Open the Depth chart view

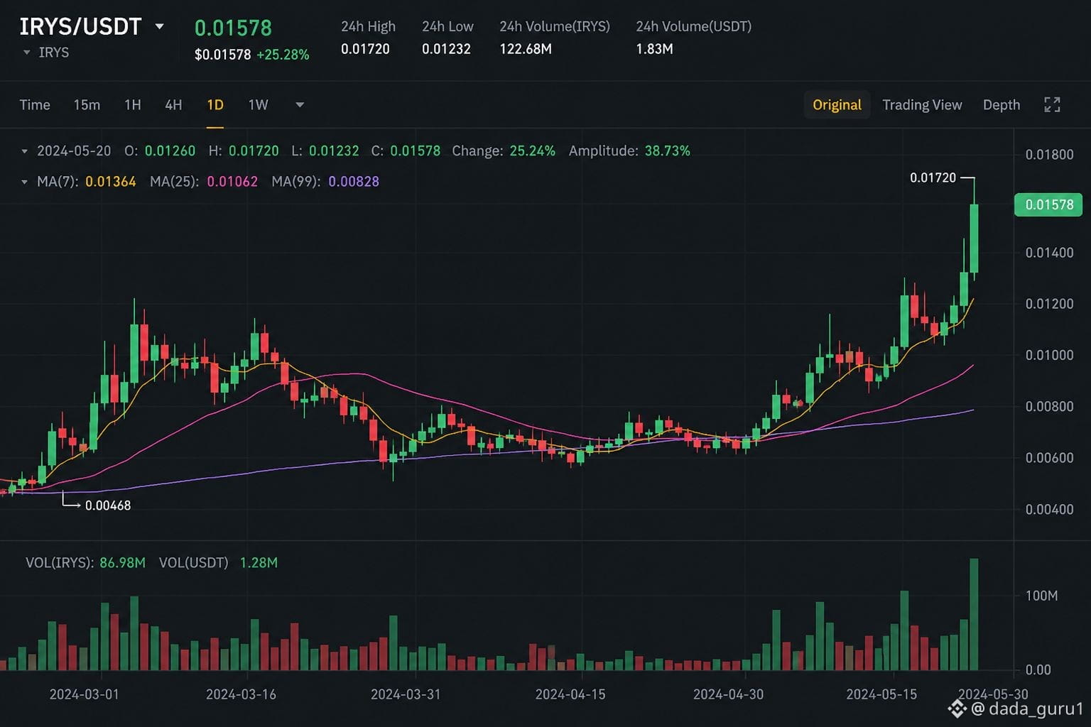[1002, 105]
